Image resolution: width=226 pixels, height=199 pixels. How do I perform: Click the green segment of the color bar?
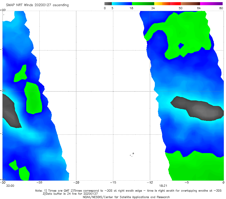pos(143,4)
